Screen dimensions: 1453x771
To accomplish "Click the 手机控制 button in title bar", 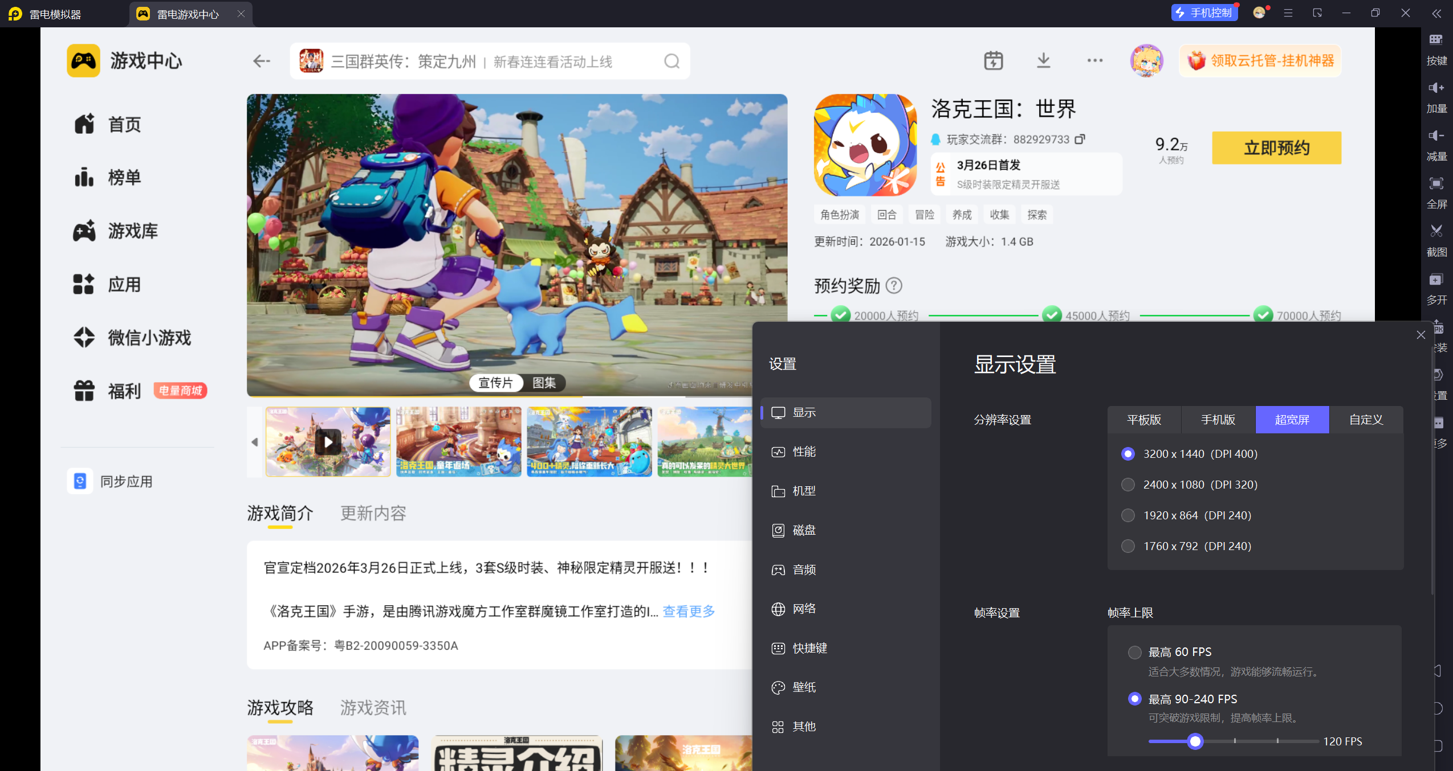I will [1204, 13].
